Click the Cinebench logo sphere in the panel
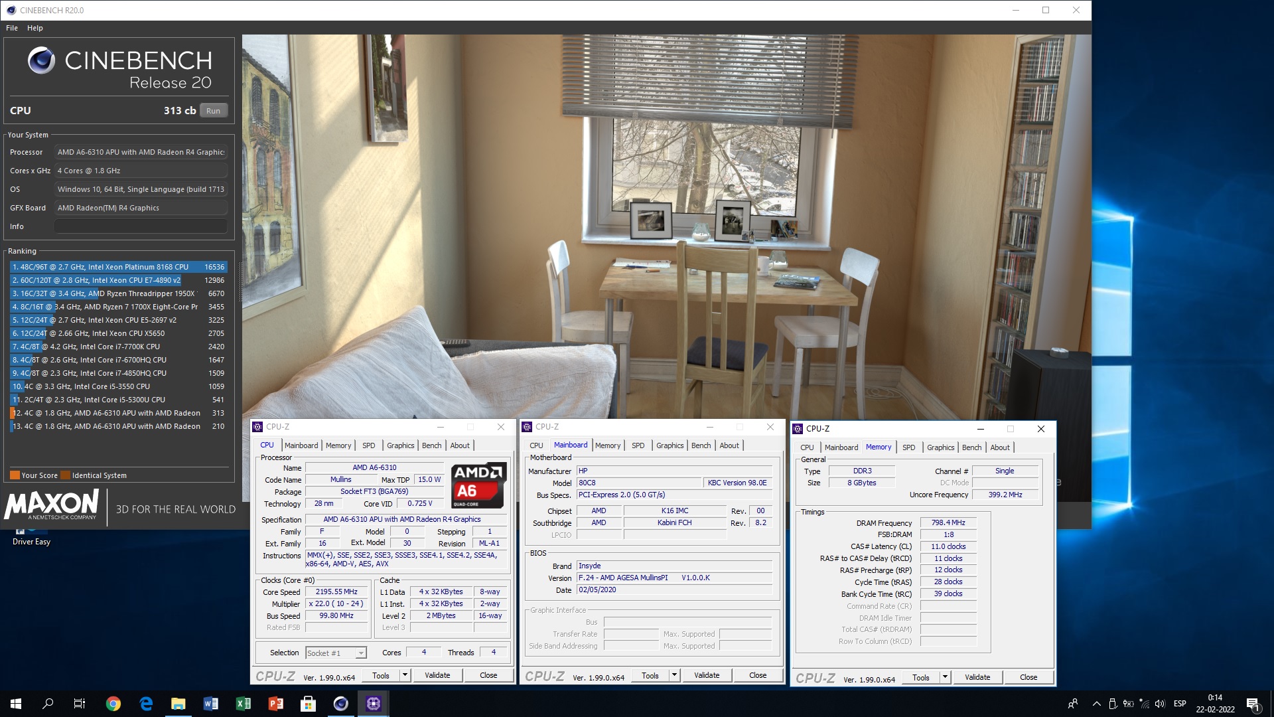Viewport: 1274px width, 717px height. (41, 60)
